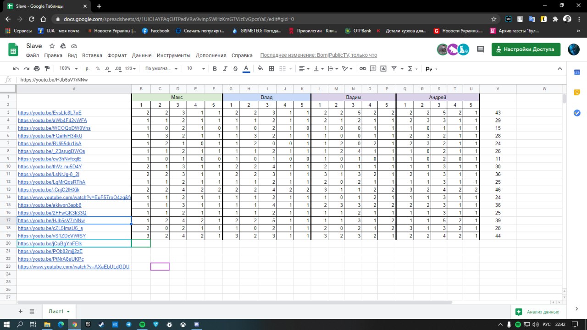This screenshot has width=587, height=330.
Task: Select cell with total 46
Action: [498, 190]
